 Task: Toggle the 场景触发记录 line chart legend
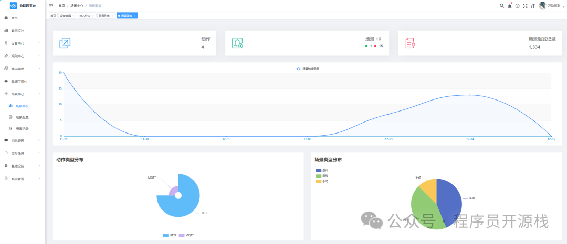coord(307,68)
